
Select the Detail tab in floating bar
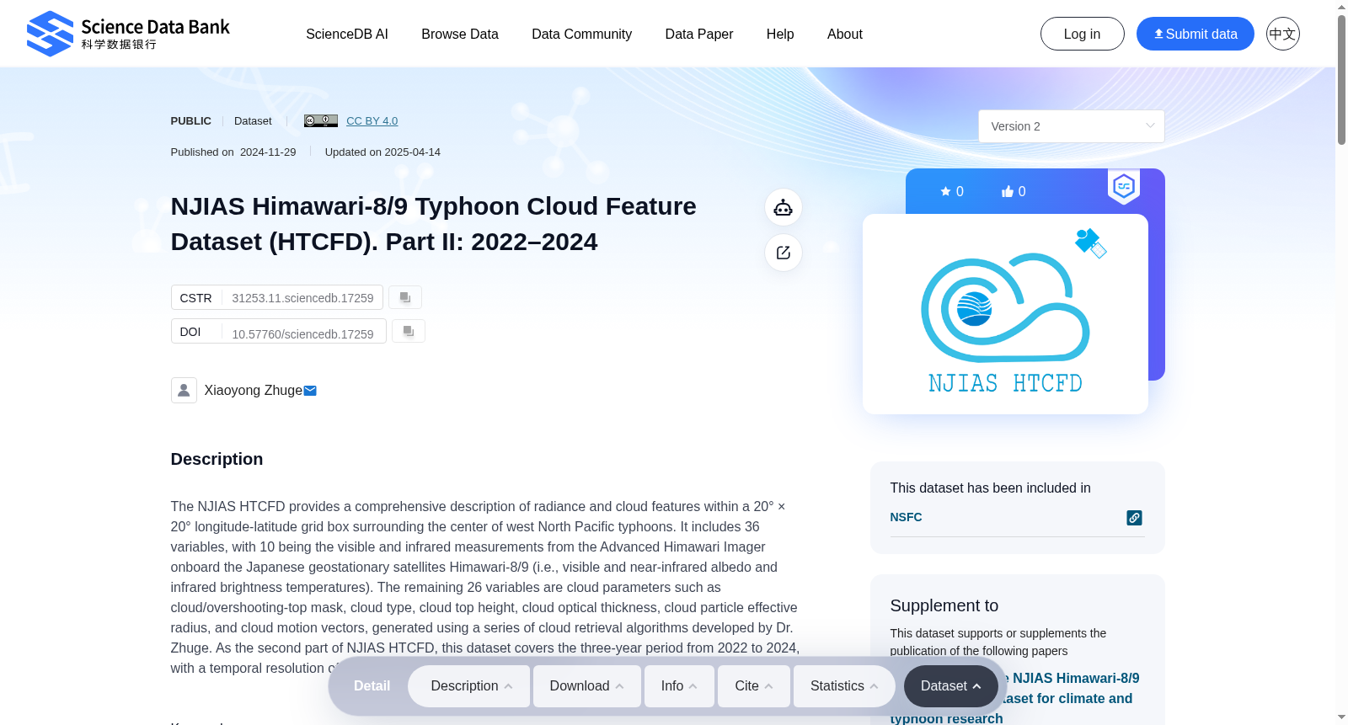pos(372,686)
